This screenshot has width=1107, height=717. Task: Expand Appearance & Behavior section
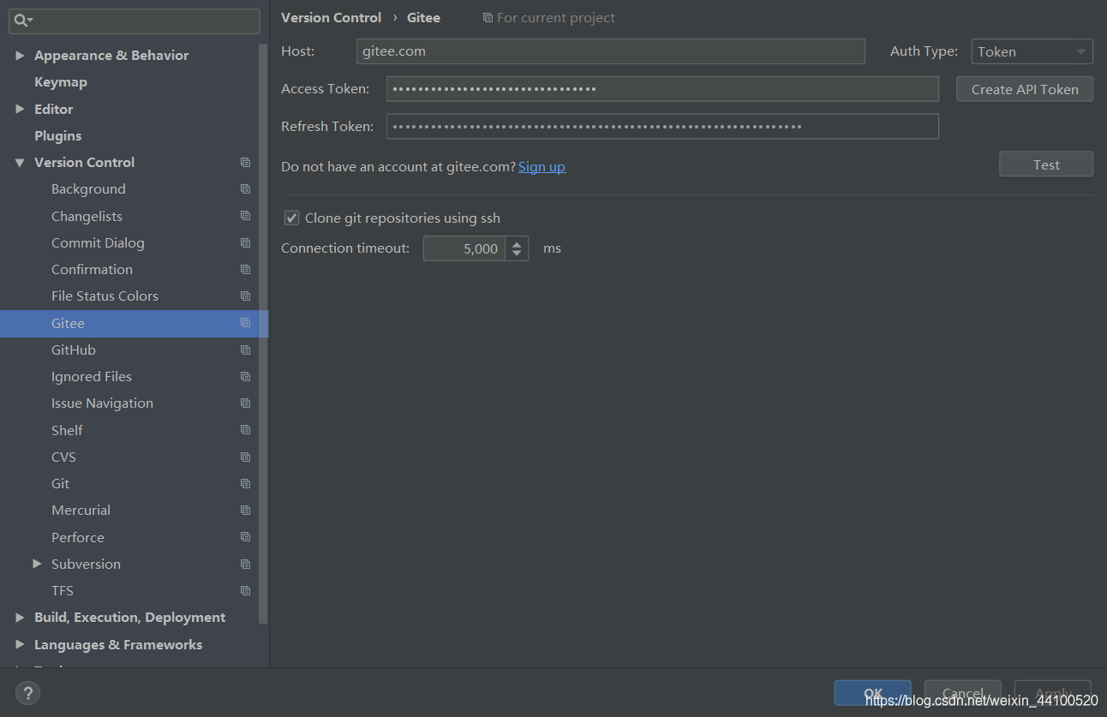pos(20,55)
